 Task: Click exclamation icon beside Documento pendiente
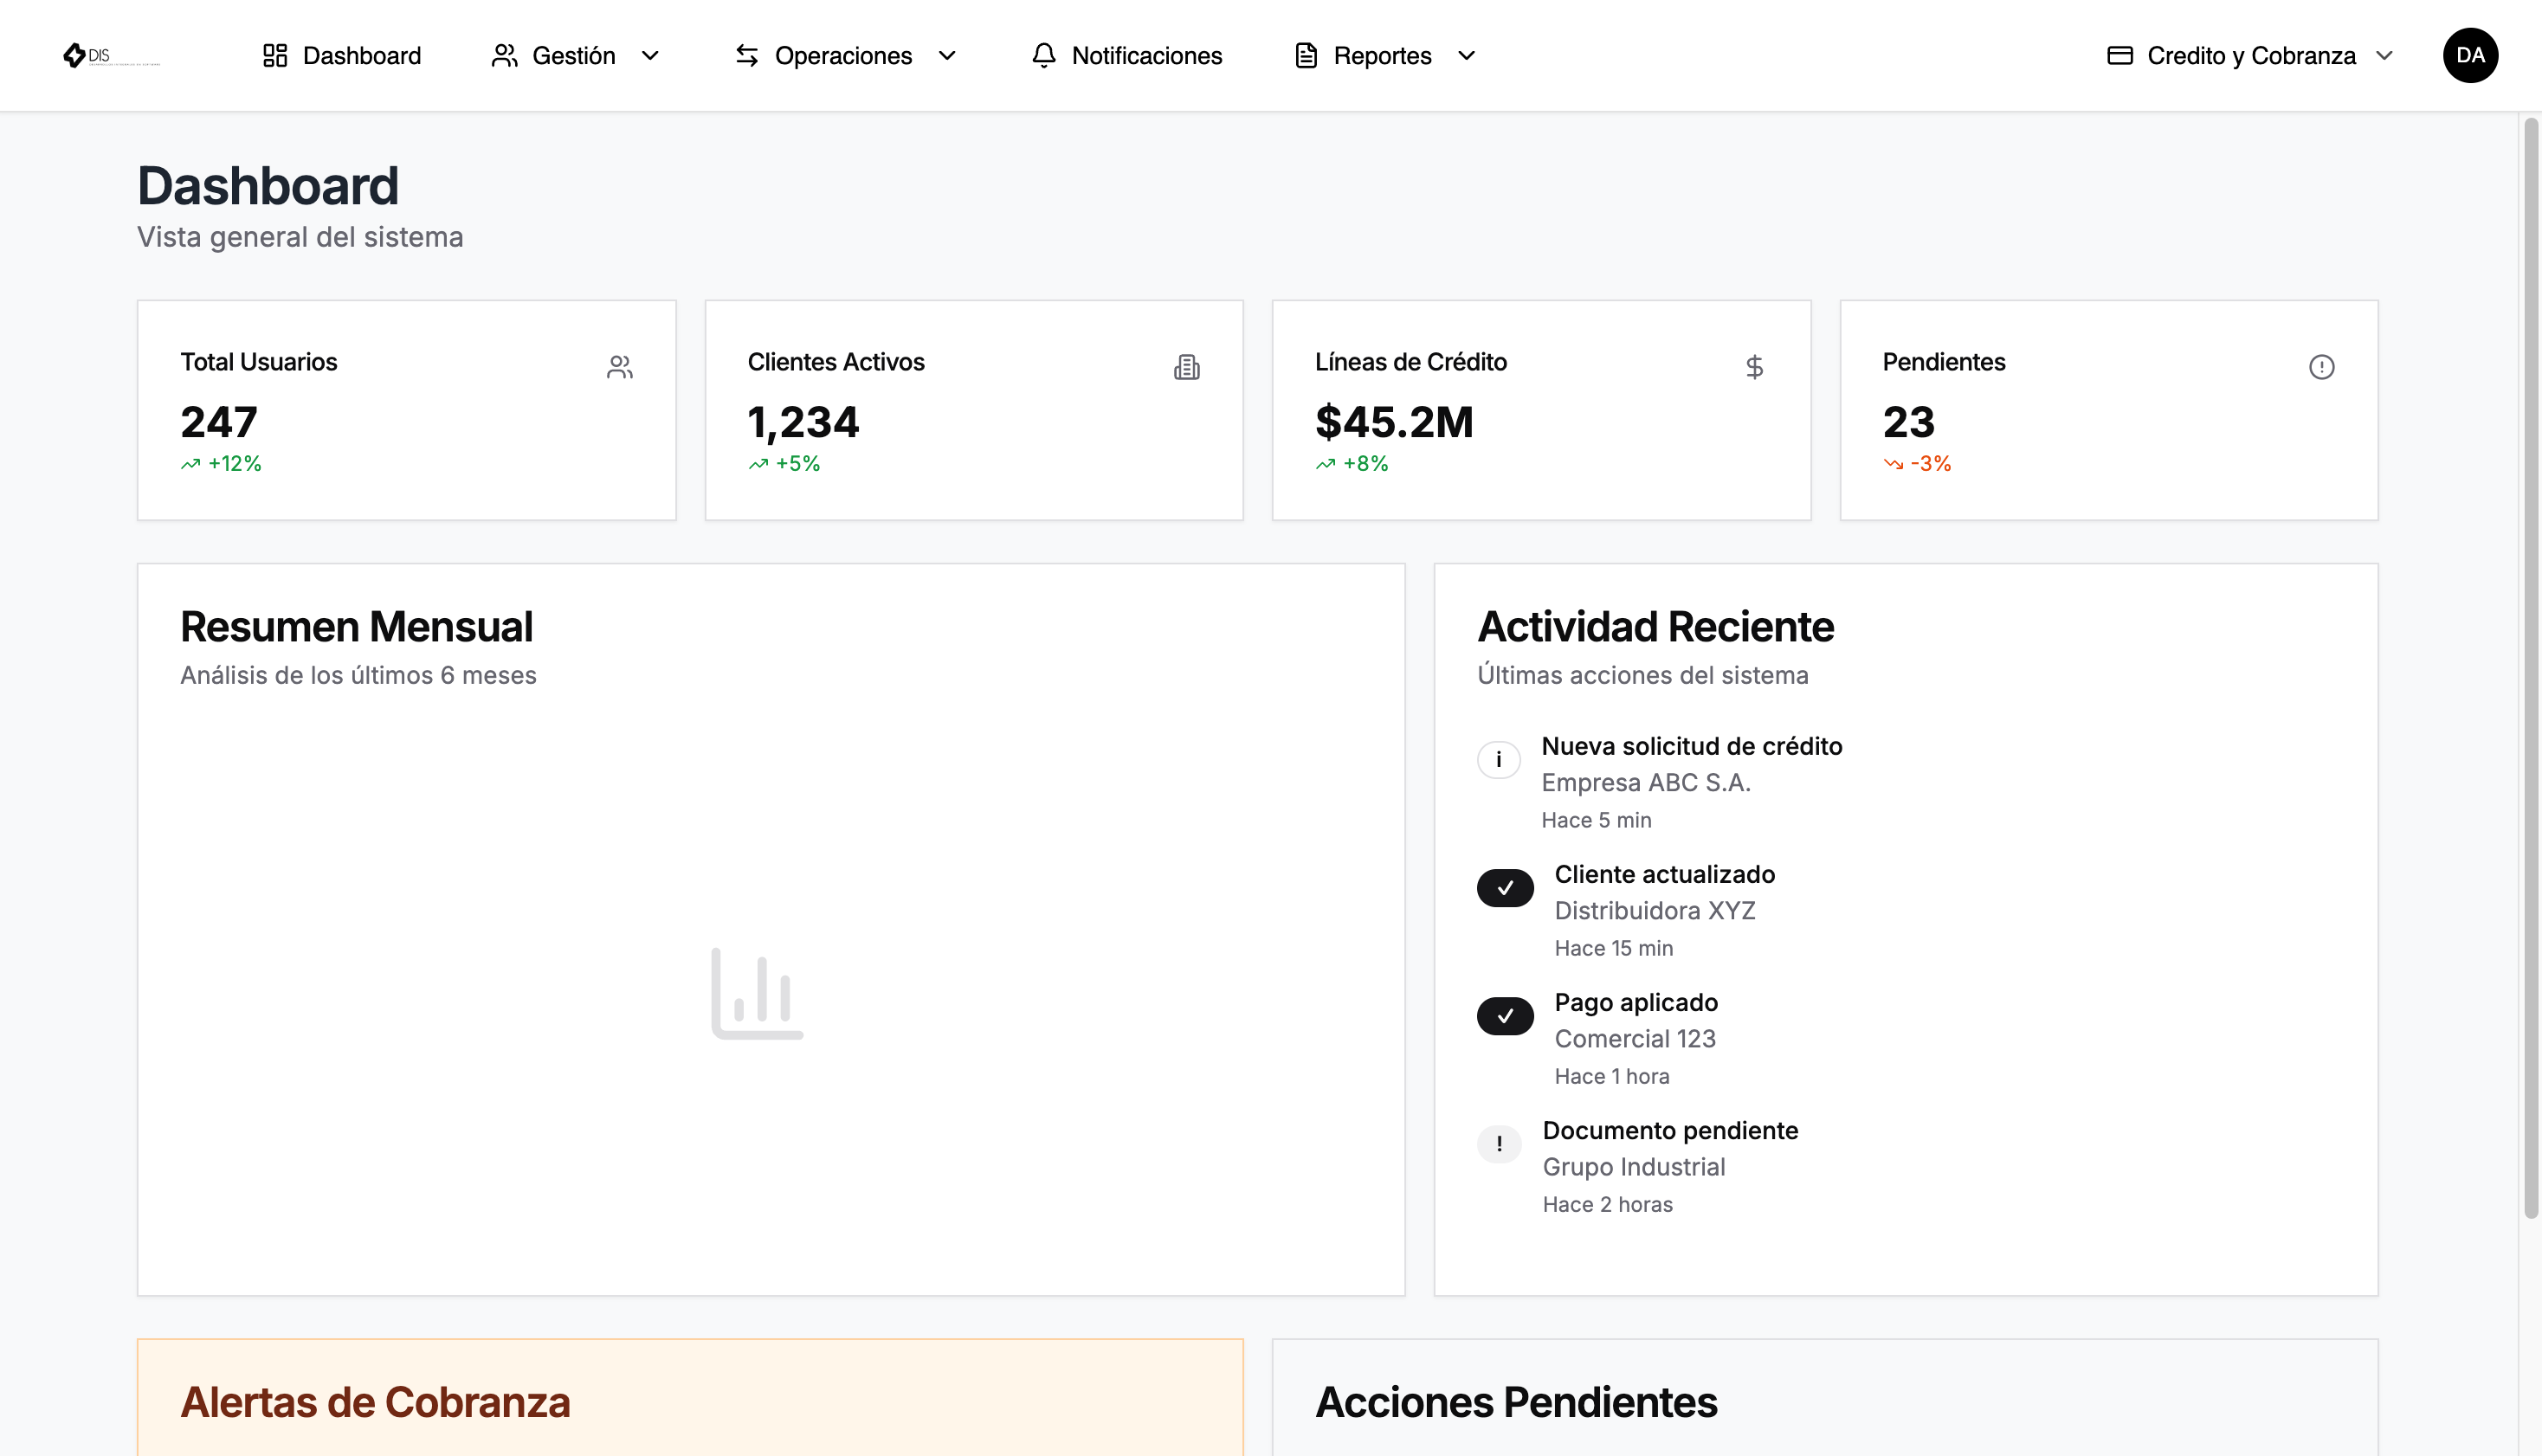1499,1143
